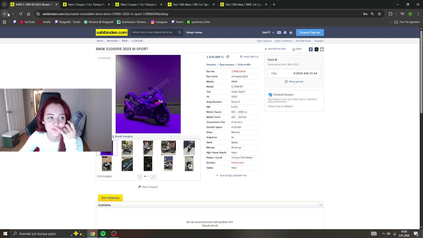Open the Büyük Fotoğraf link
This screenshot has width=423, height=238.
pos(122,137)
